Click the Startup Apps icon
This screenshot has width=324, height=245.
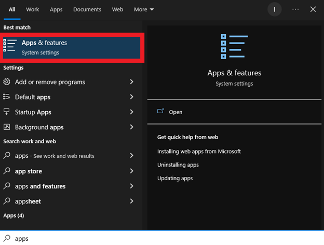[x=7, y=112]
